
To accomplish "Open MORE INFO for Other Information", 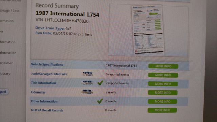I will [x=162, y=102].
